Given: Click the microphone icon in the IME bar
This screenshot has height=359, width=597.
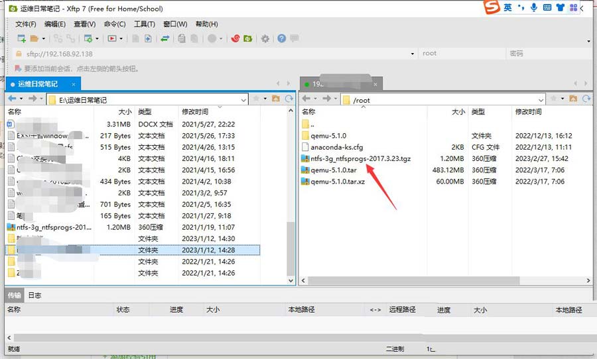Looking at the screenshot, I should pyautogui.click(x=533, y=7).
